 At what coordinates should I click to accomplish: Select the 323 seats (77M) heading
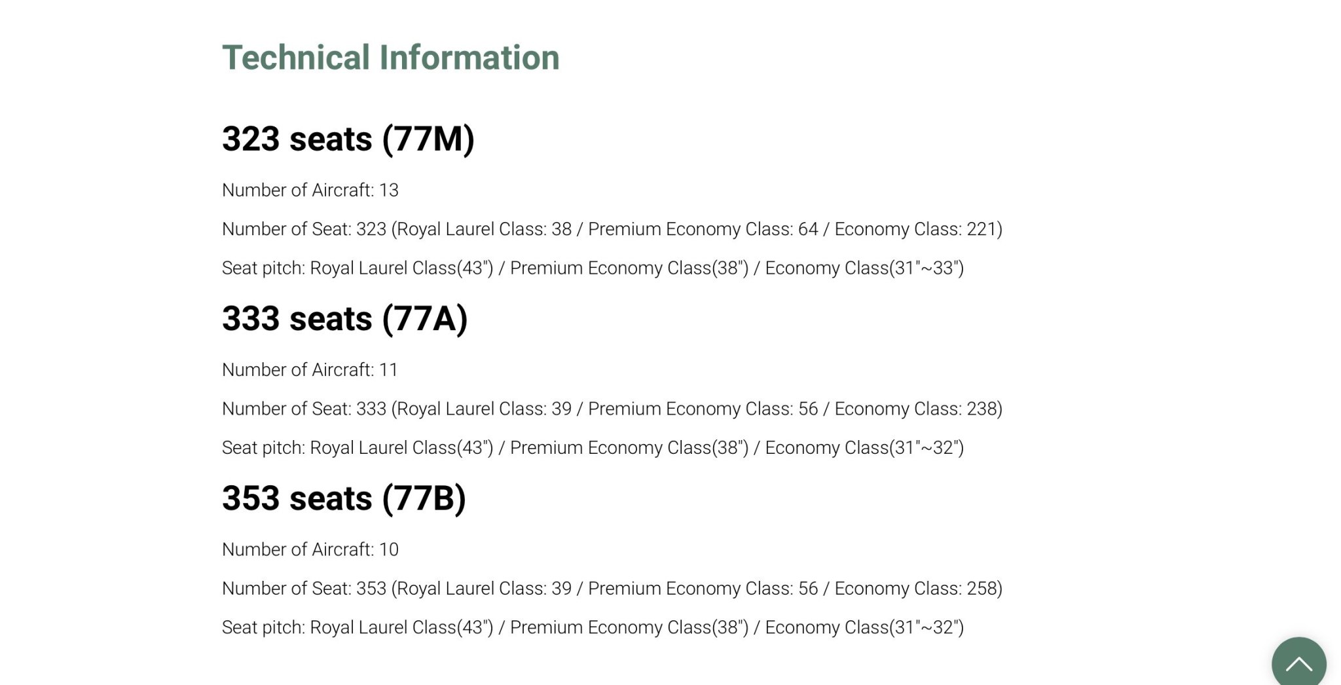point(348,139)
